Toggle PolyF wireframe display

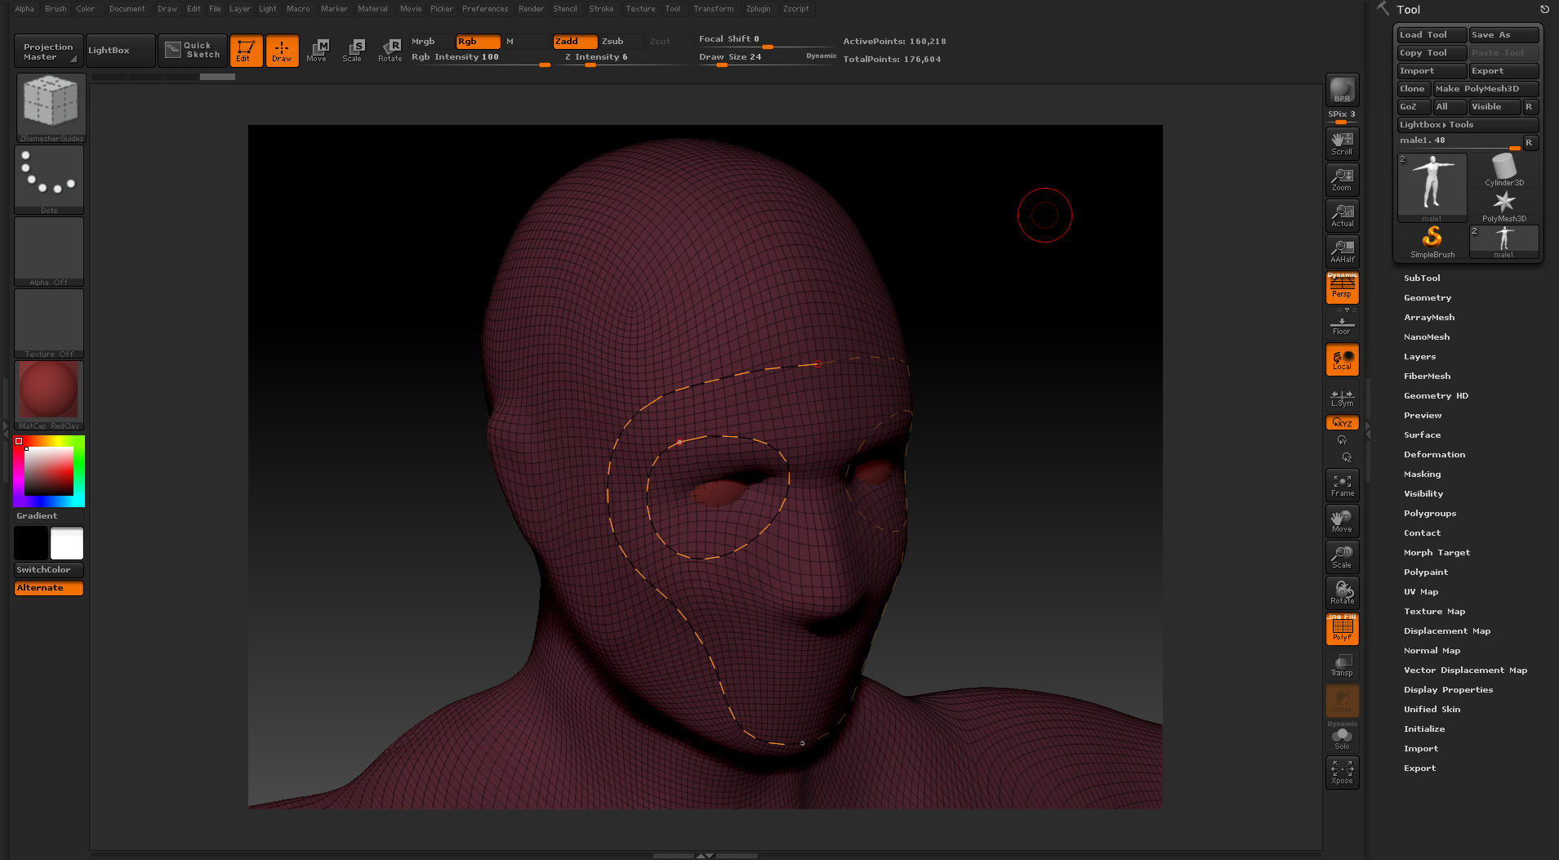[x=1342, y=629]
